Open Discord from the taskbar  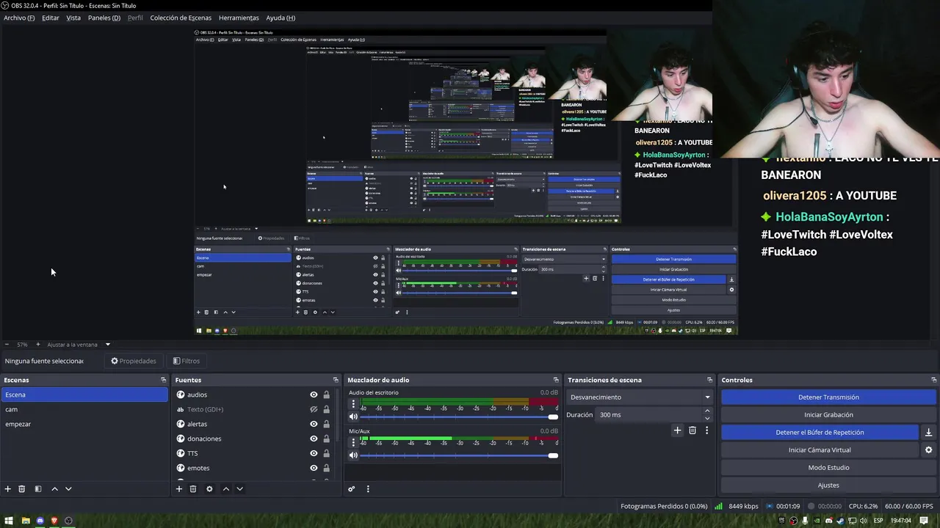(x=40, y=521)
